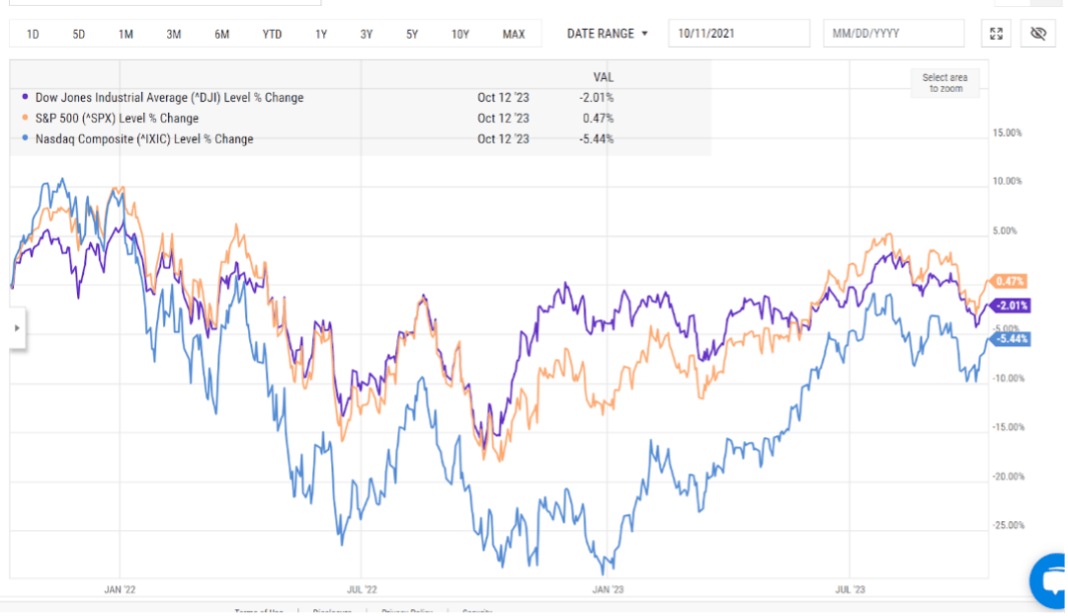Set the chart range to MAX
The image size is (1068, 616).
(x=514, y=35)
